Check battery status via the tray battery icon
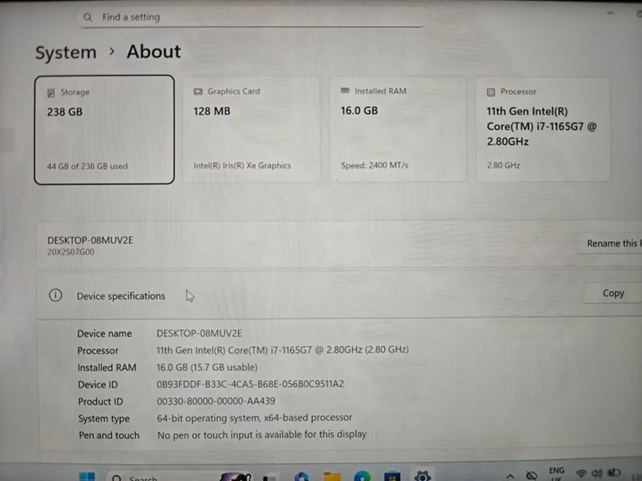The height and width of the screenshot is (481, 642). 614,474
